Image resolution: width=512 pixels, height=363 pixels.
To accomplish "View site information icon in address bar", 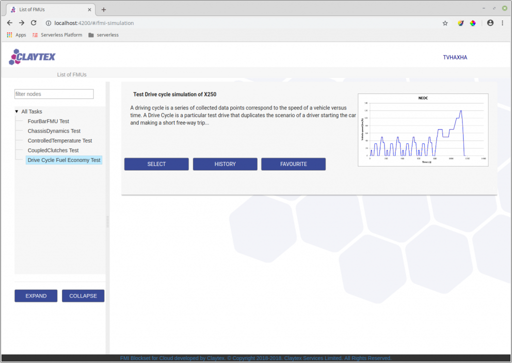I will tap(48, 23).
